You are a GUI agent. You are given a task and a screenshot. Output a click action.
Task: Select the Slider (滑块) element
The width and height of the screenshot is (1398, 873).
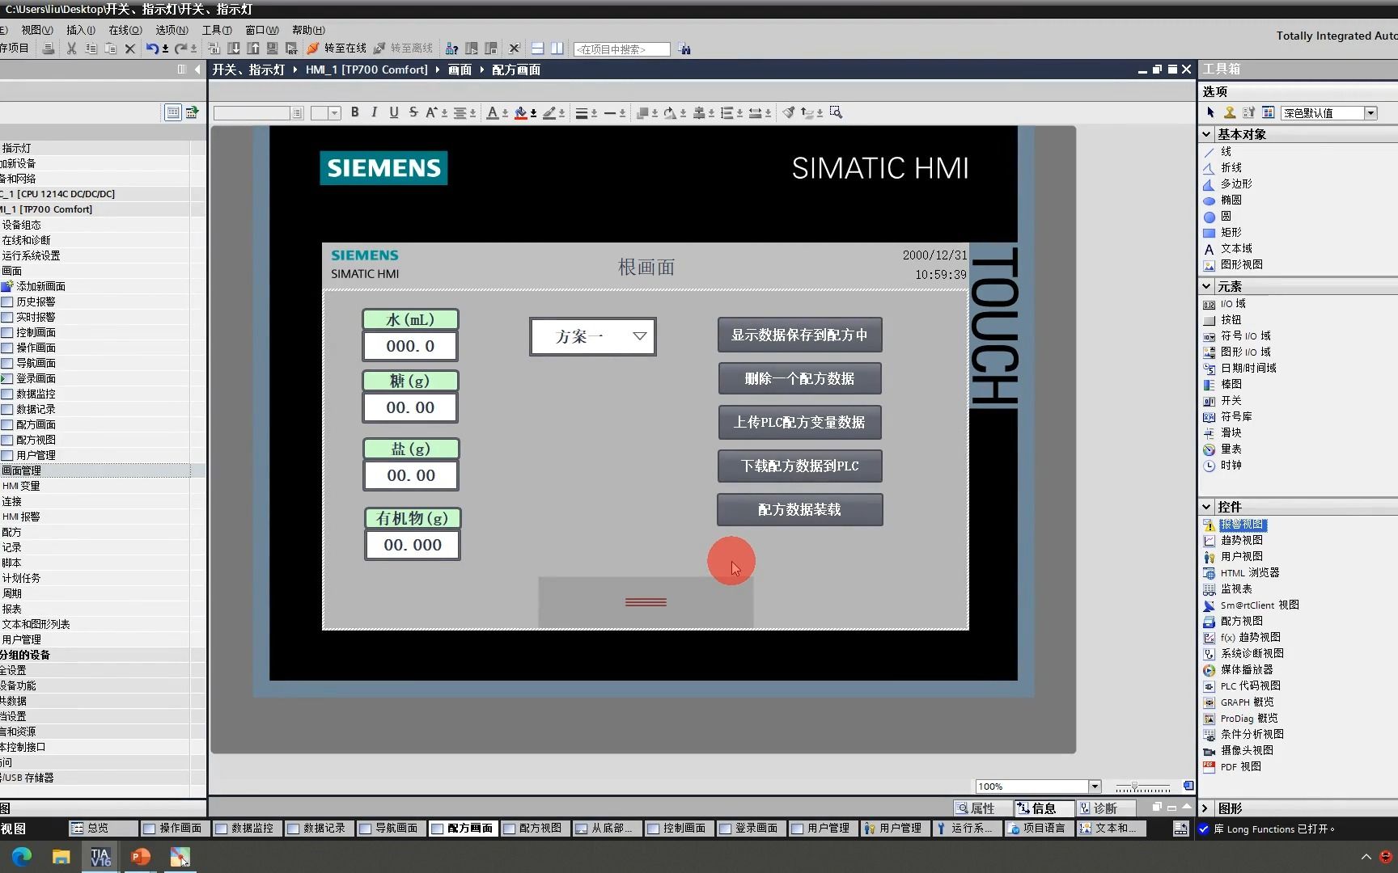tap(1222, 433)
